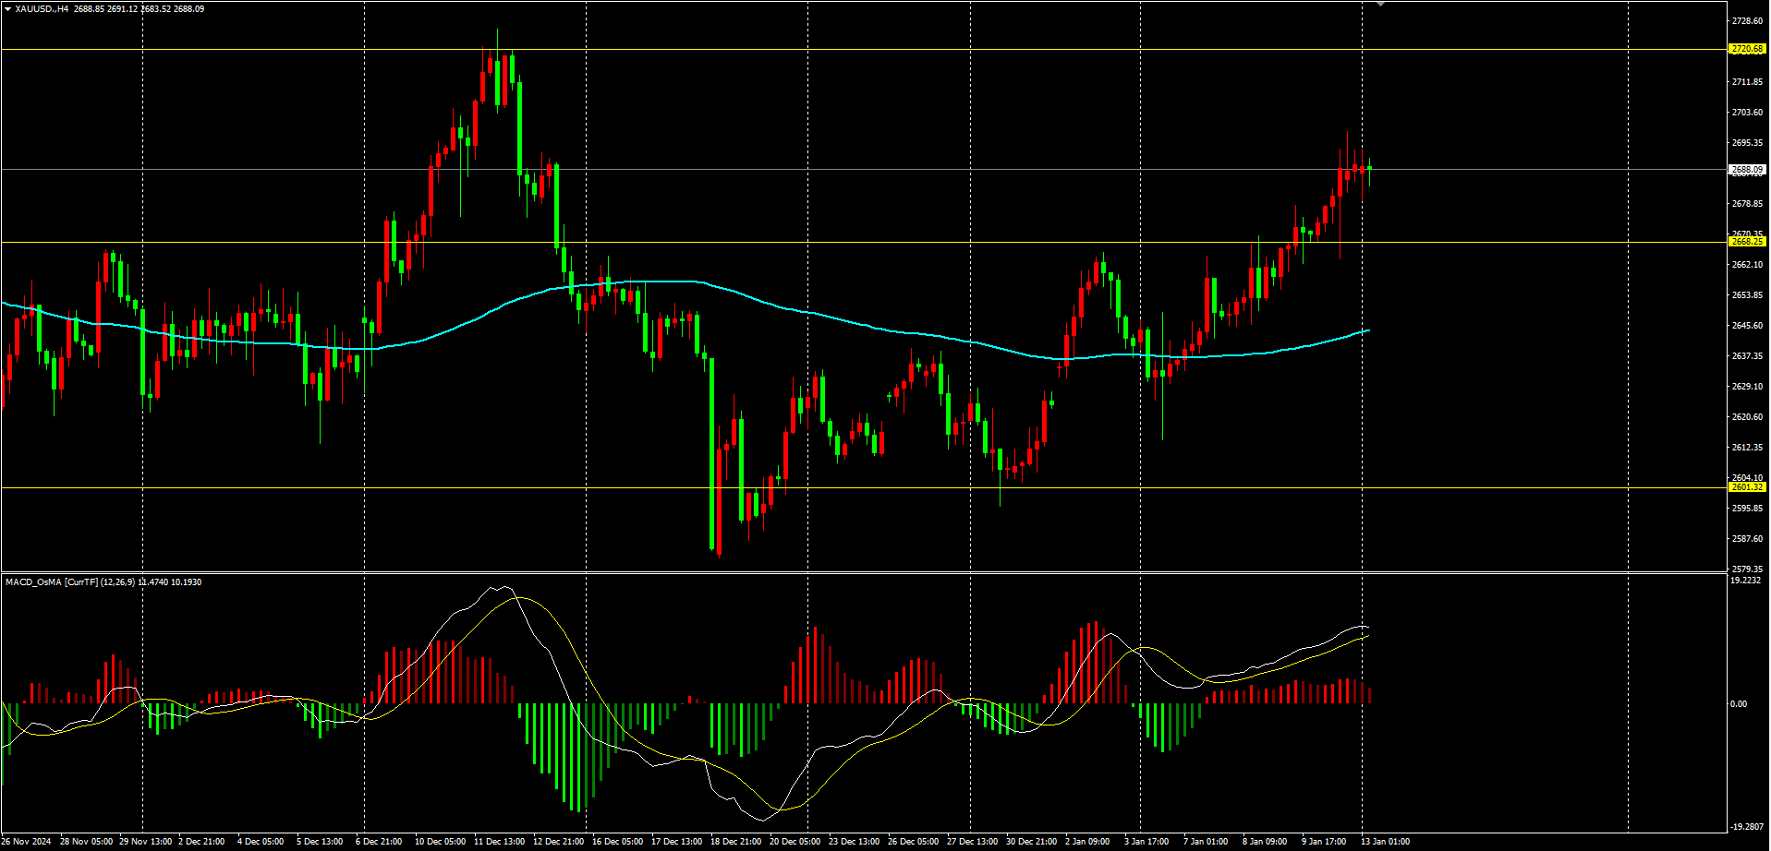
Task: Click the 6 Dec 21:00 time label
Action: 379,842
